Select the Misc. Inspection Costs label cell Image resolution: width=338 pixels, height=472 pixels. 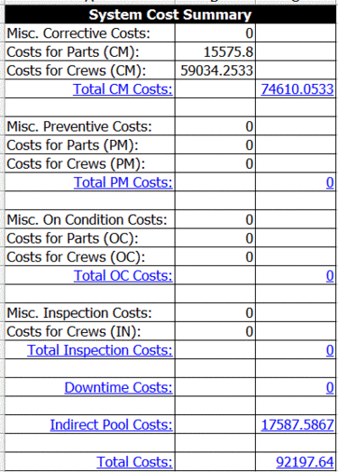pyautogui.click(x=90, y=313)
